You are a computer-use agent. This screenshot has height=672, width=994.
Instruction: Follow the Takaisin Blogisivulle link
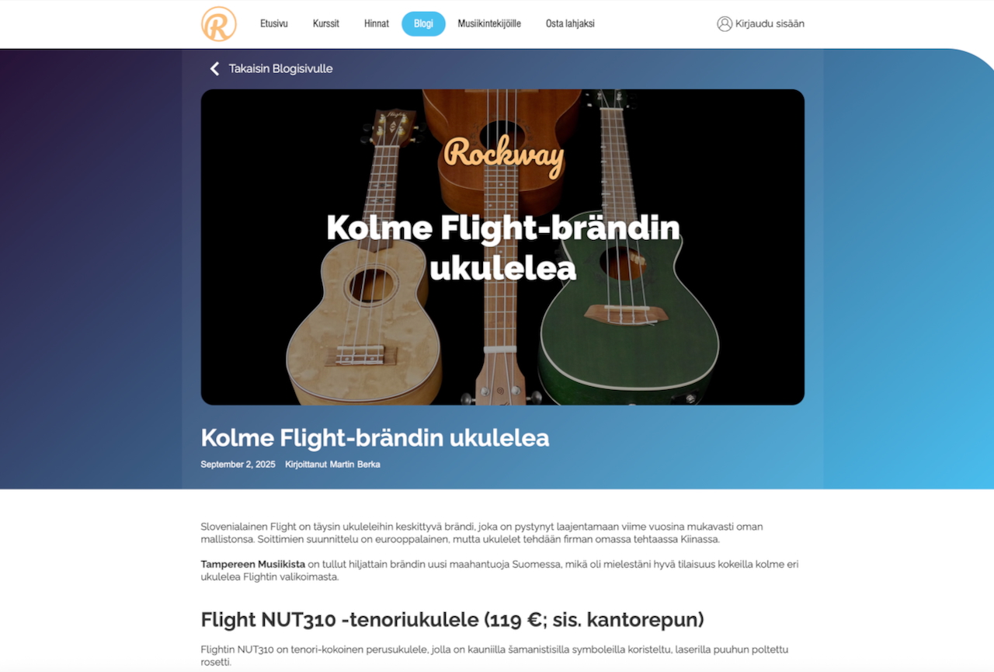(280, 68)
